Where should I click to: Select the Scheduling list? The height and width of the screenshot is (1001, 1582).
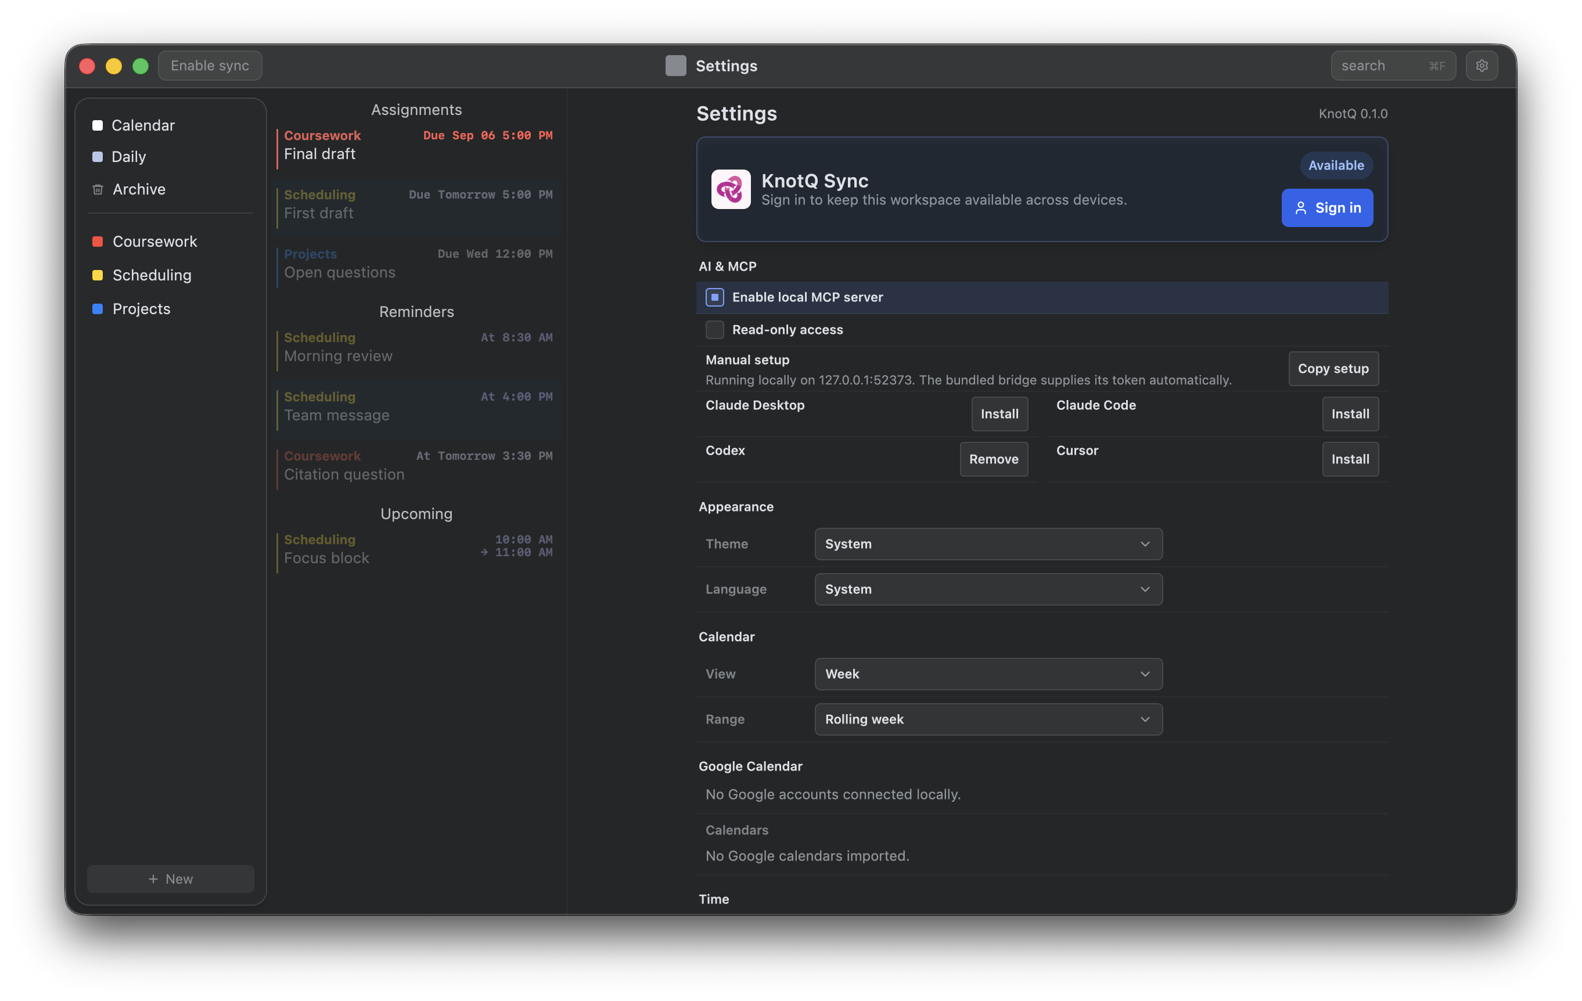170,275
